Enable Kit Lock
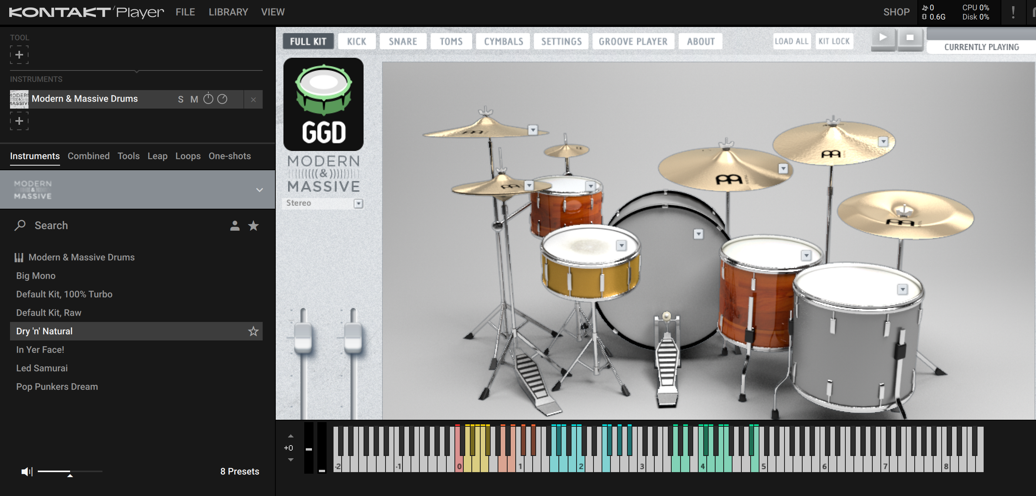 [x=834, y=41]
